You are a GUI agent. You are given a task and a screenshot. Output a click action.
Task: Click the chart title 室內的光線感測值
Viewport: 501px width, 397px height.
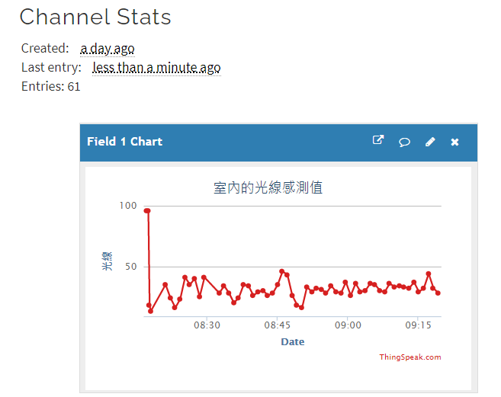pos(268,187)
